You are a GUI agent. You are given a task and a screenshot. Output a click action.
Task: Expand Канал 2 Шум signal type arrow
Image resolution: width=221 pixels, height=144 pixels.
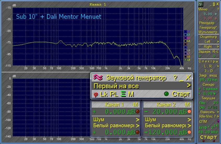189,120
